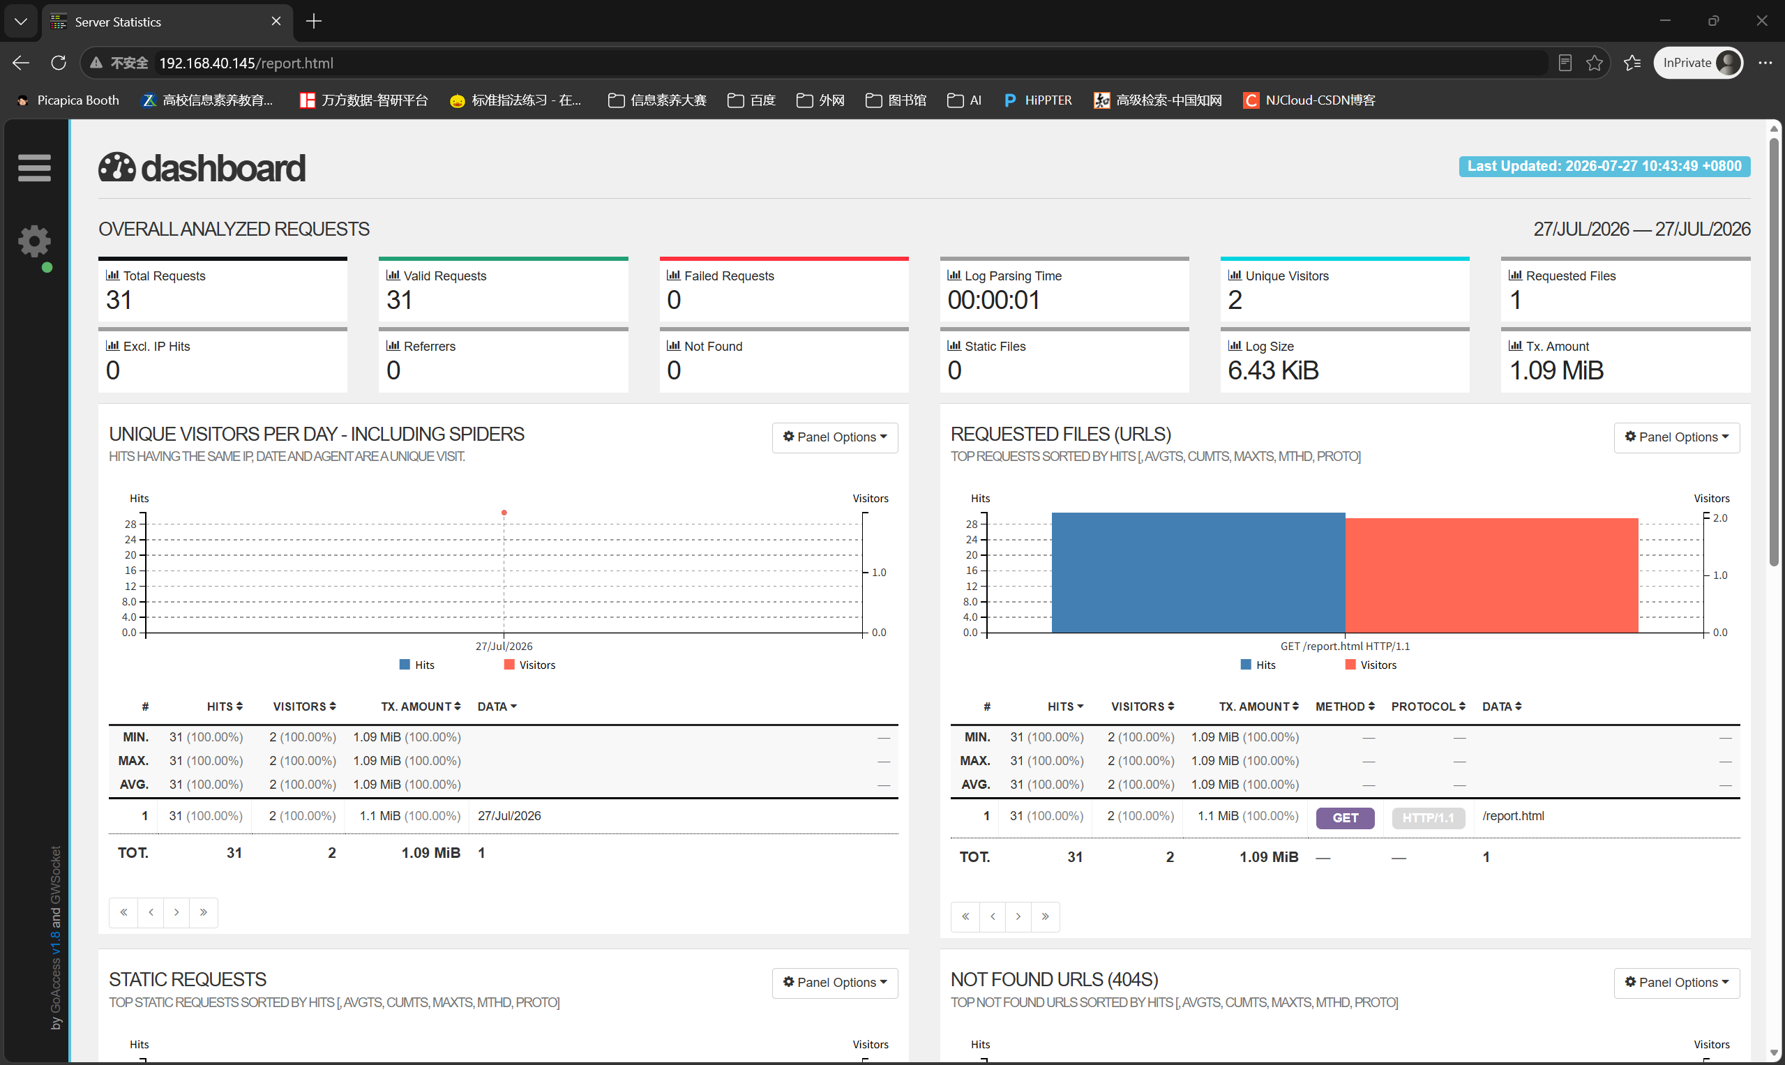This screenshot has width=1785, height=1065.
Task: Open Panel Options for Not Found URLs
Action: [x=1677, y=983]
